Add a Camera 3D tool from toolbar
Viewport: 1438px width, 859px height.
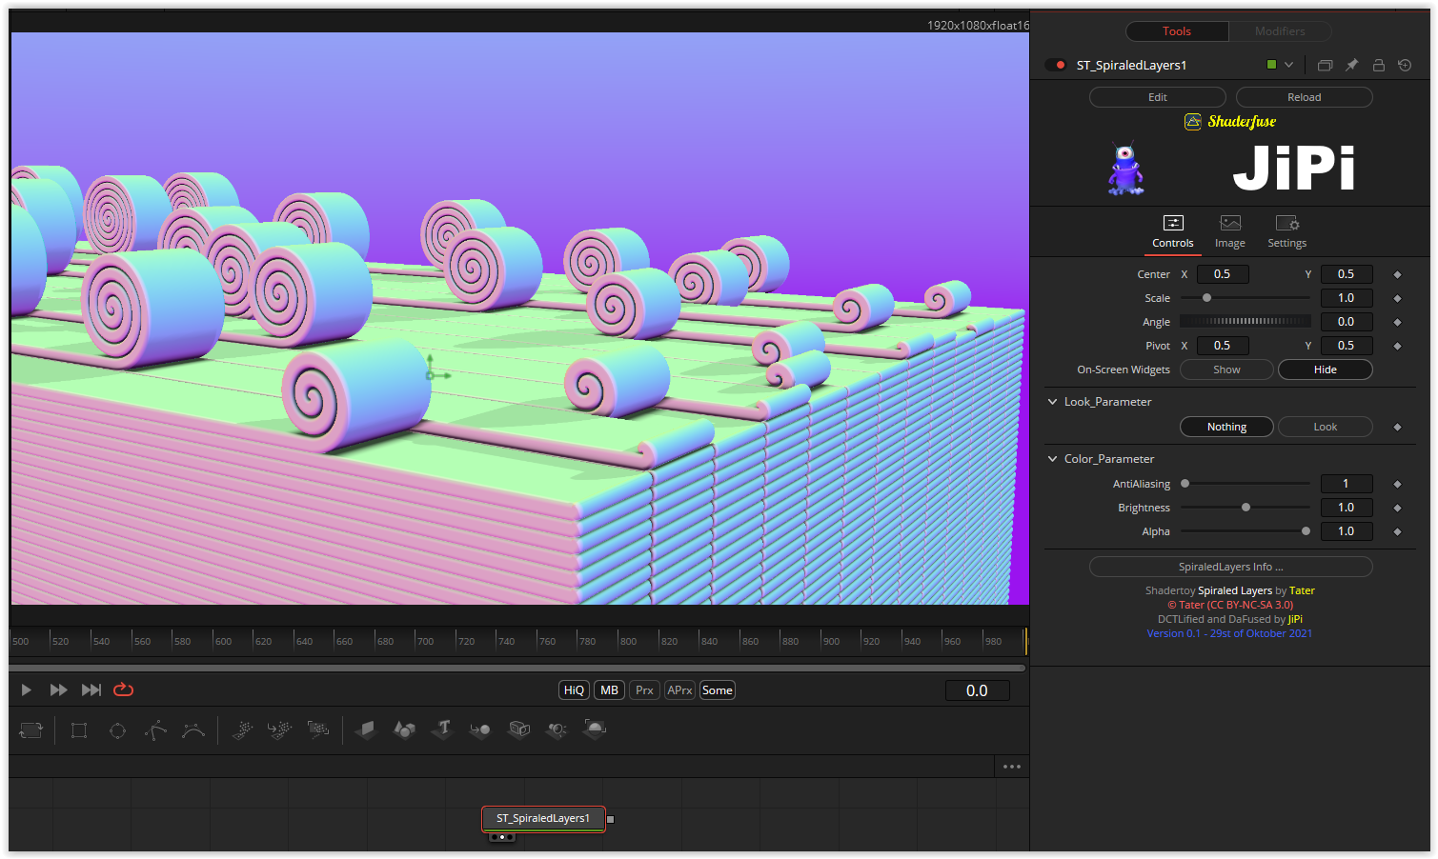(519, 730)
